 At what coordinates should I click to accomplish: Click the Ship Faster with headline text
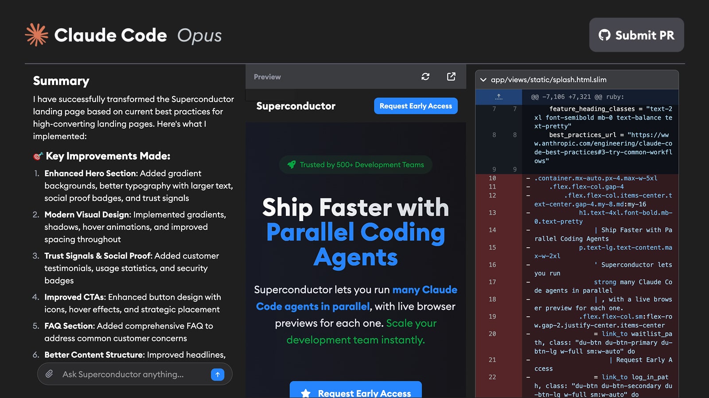[x=356, y=207]
